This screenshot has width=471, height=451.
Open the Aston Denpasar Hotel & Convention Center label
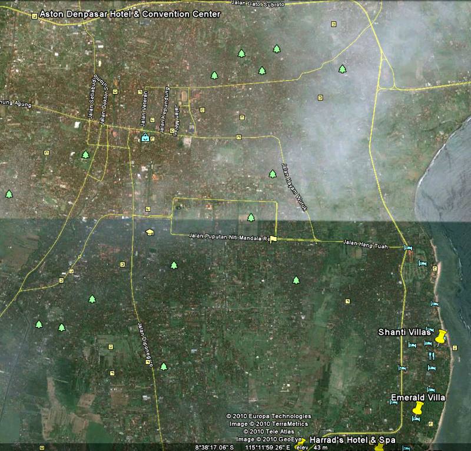[130, 14]
